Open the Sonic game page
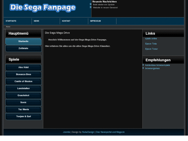The width and height of the screenshot is (188, 141). [x=23, y=103]
